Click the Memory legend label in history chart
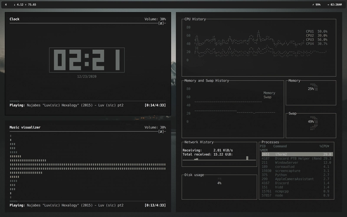347x217 pixels. pyautogui.click(x=269, y=93)
